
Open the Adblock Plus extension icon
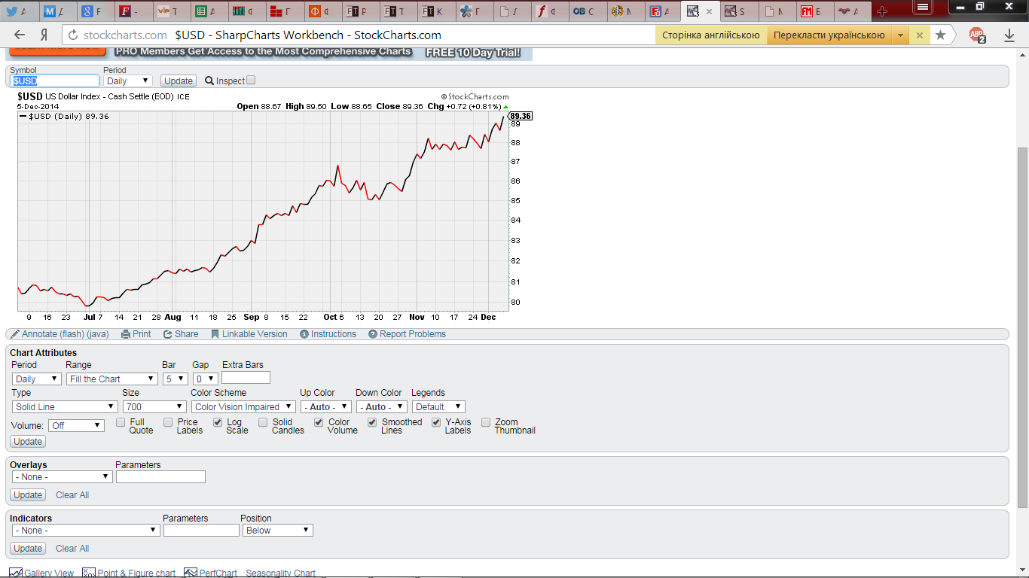[x=977, y=35]
